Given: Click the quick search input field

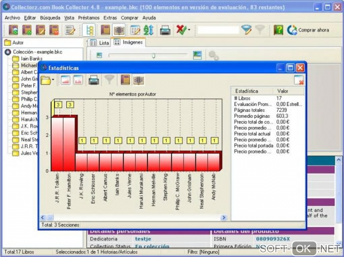Looking at the screenshot, I should click(218, 30).
